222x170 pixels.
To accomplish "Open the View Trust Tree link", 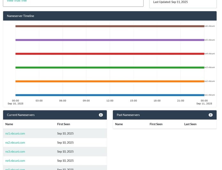I will point(17,1).
